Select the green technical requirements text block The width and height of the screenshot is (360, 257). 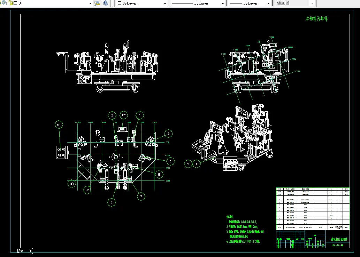pos(245,229)
